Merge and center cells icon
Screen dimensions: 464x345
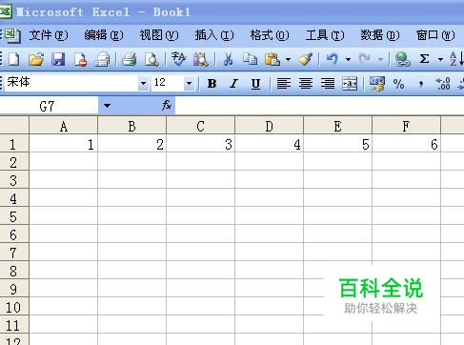point(350,84)
